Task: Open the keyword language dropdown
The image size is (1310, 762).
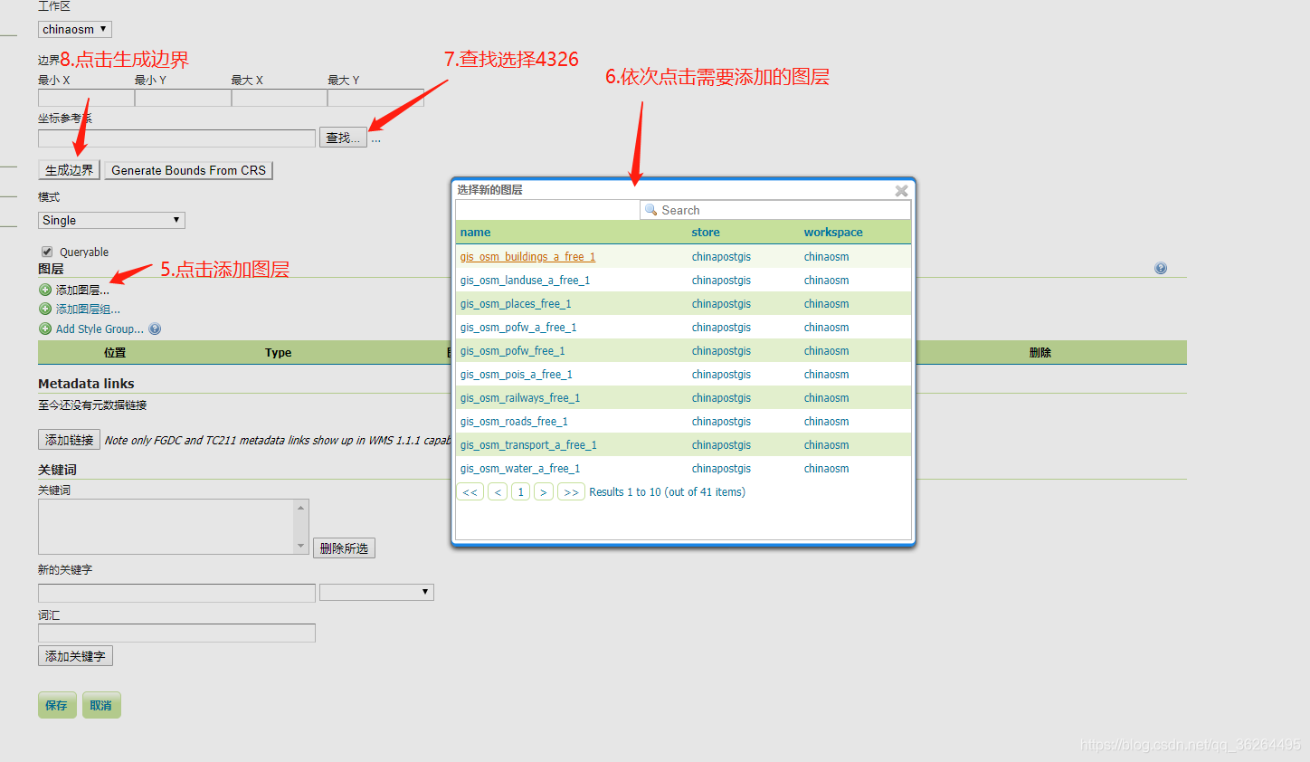Action: [x=376, y=592]
